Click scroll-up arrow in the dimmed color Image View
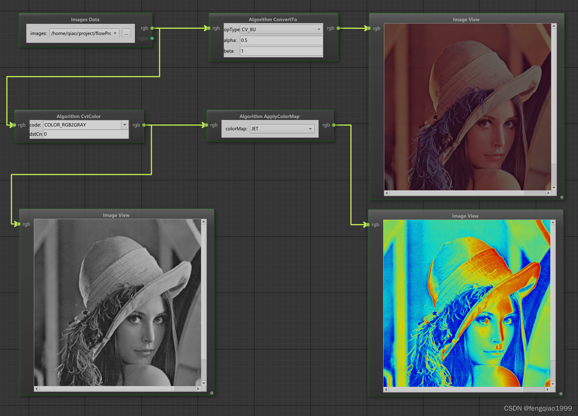 click(554, 26)
